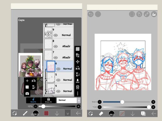Click the red color swatch in toolbar
Screen dimensions: 162x121
tap(46, 113)
